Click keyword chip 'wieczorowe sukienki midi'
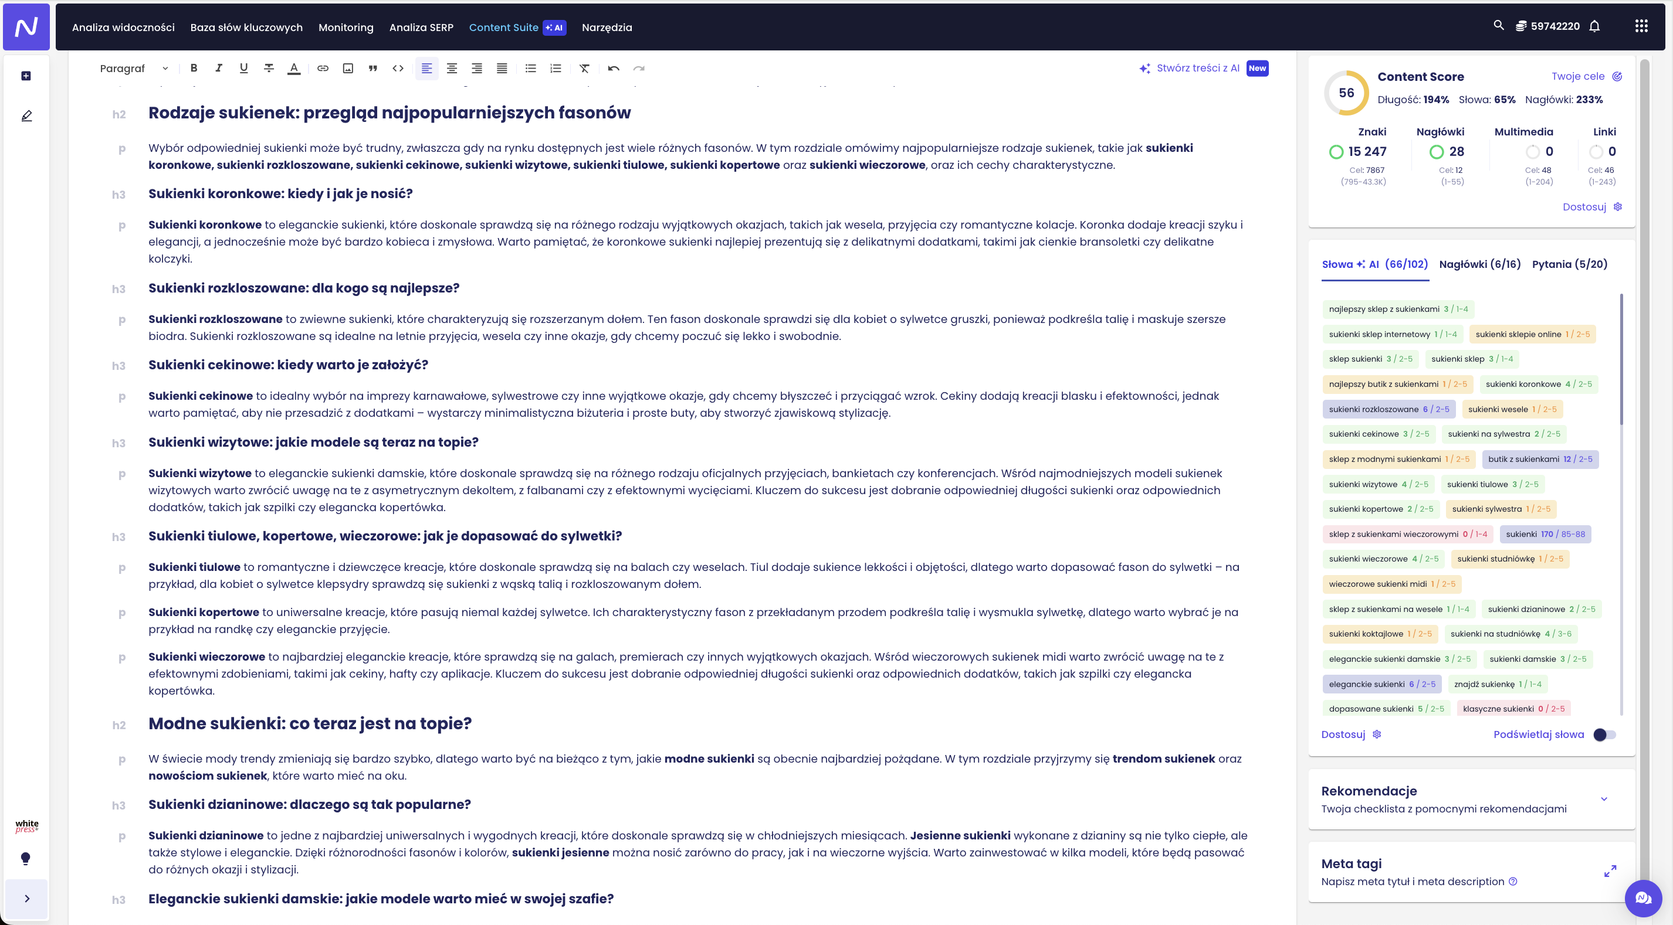Viewport: 1673px width, 925px height. point(1392,584)
